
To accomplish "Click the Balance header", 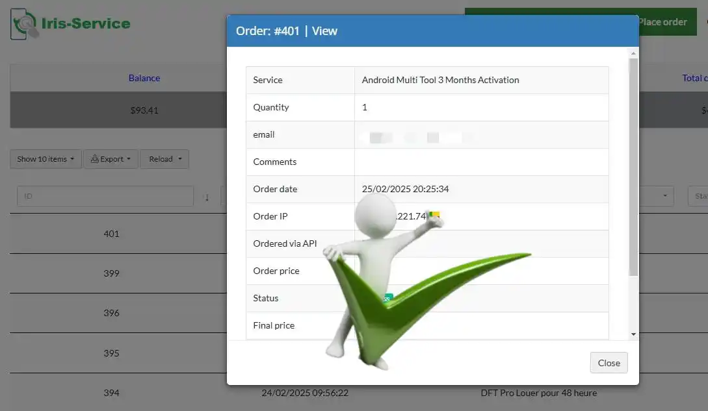I will coord(144,78).
